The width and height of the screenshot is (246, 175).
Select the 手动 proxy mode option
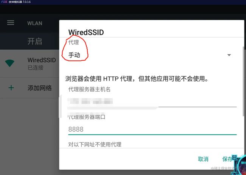click(x=74, y=55)
